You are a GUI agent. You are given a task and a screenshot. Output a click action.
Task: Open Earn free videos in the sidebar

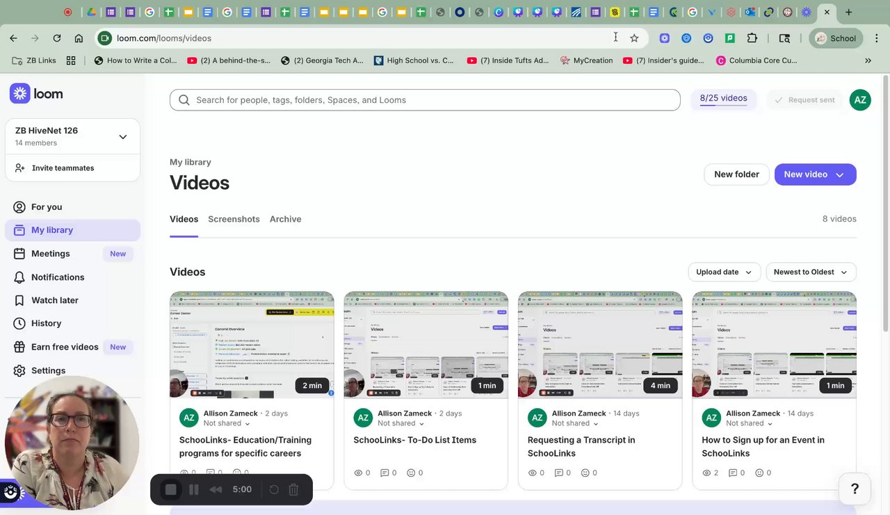72,347
